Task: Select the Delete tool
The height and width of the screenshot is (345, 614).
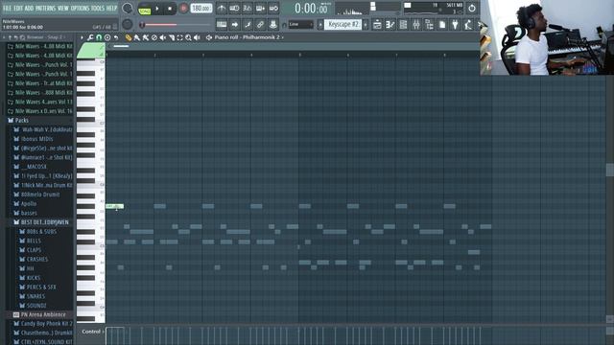Action: (146, 37)
